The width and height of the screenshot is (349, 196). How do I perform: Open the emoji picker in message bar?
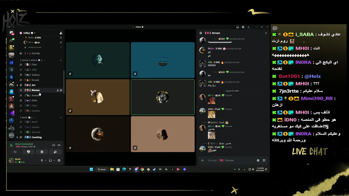[x=258, y=160]
